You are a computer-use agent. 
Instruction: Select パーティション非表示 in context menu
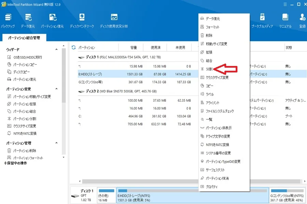[224, 128]
